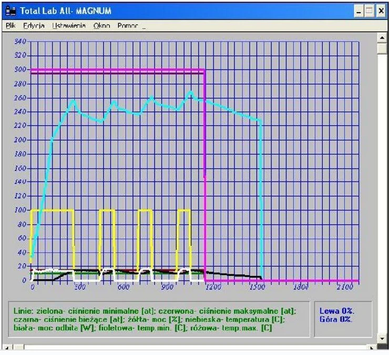Click the 340 label on the vertical axis
This screenshot has height=355, width=389.
(x=20, y=41)
